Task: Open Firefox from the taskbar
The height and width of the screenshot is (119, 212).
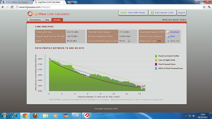Action: 35,116
